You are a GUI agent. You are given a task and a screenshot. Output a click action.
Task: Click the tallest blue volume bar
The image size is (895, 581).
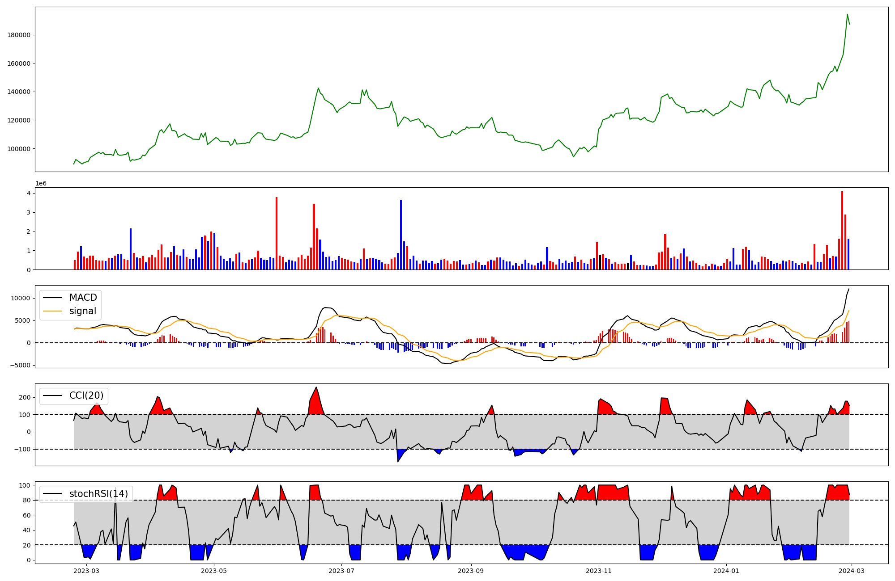[x=401, y=235]
